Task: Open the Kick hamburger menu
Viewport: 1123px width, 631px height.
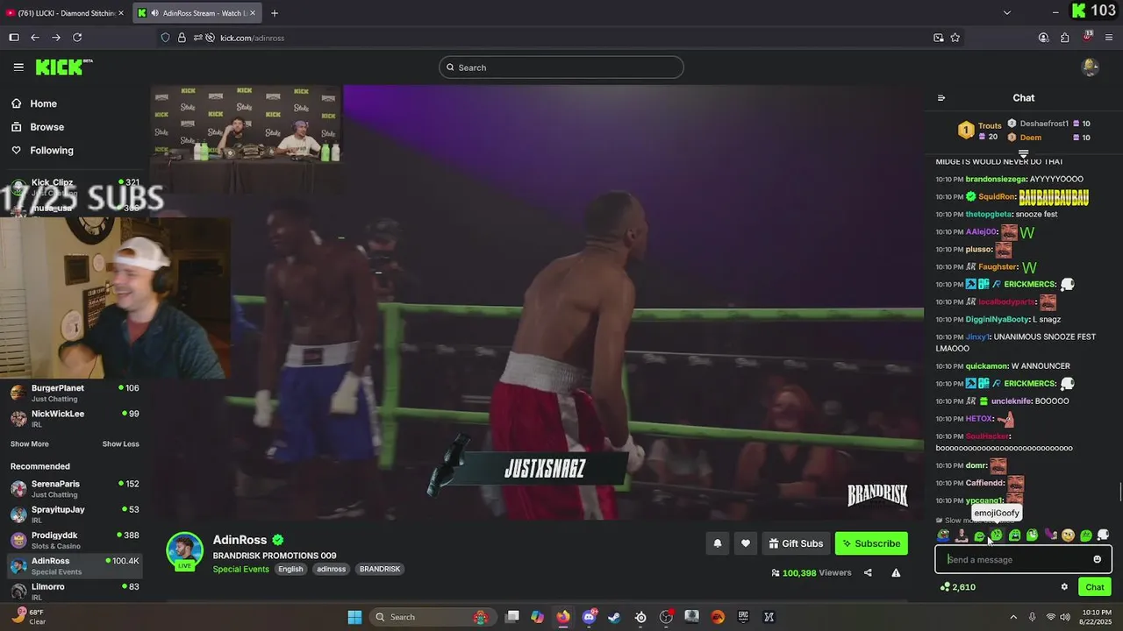Action: [x=18, y=67]
